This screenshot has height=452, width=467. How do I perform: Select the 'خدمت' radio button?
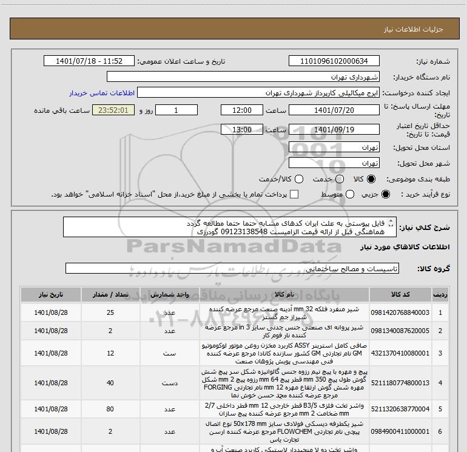[x=340, y=179]
